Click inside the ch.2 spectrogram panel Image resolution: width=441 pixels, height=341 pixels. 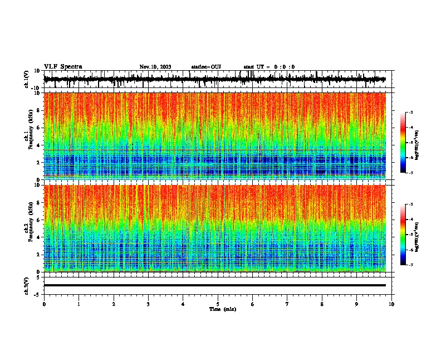coord(214,228)
